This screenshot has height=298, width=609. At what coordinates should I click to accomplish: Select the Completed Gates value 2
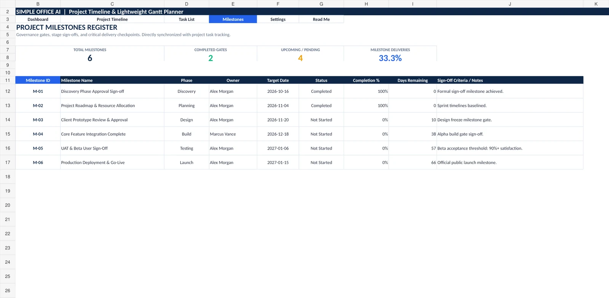210,58
